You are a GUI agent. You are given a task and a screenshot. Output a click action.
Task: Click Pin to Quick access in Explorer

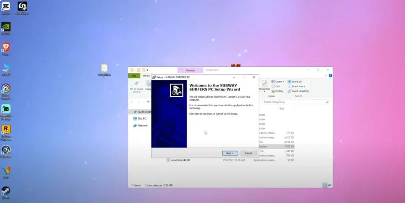point(136,86)
